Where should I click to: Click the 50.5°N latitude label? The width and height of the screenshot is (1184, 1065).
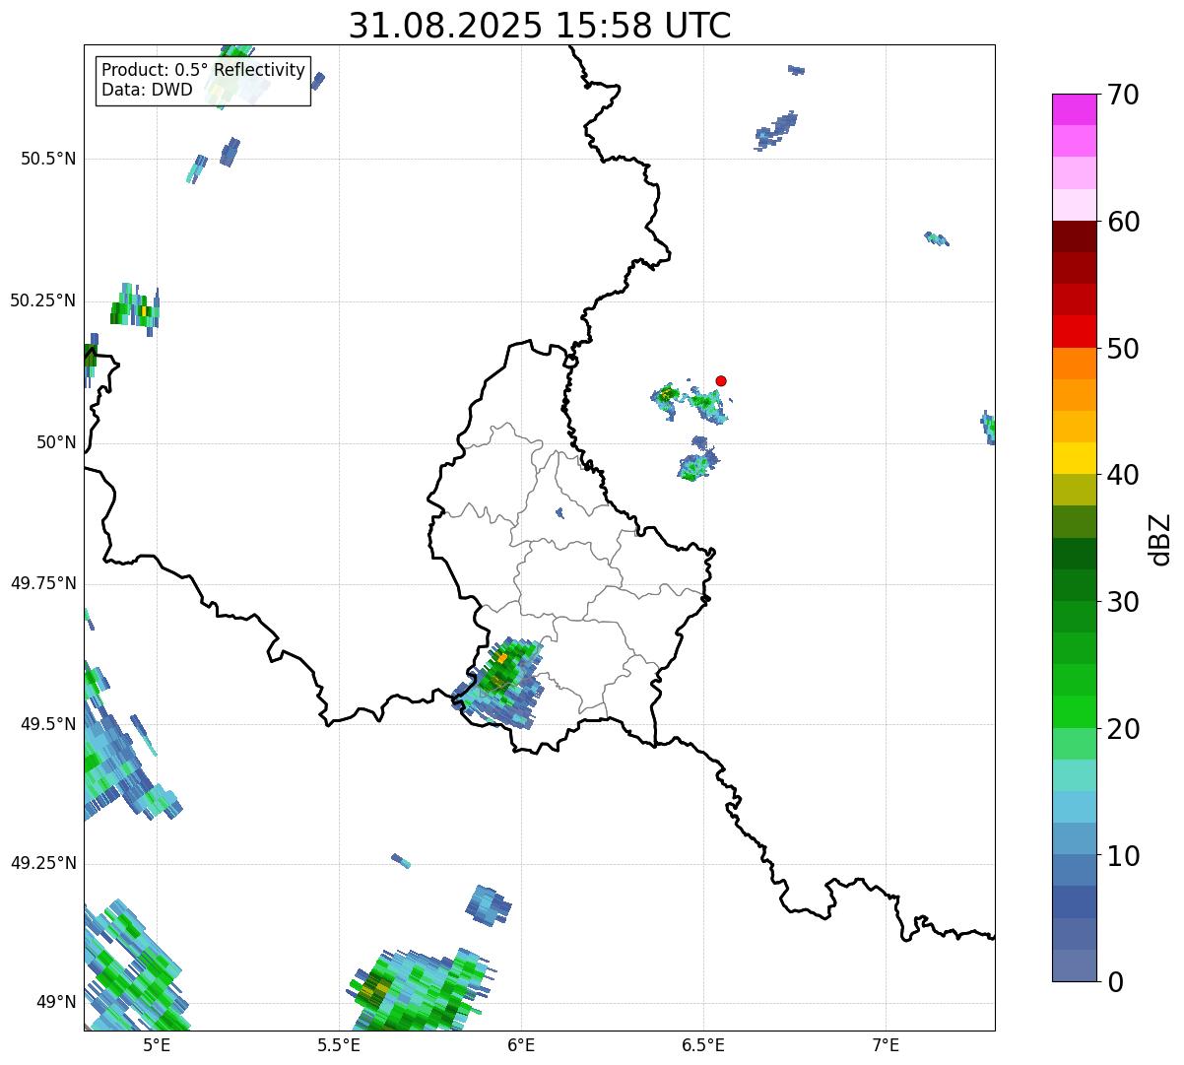coord(48,159)
